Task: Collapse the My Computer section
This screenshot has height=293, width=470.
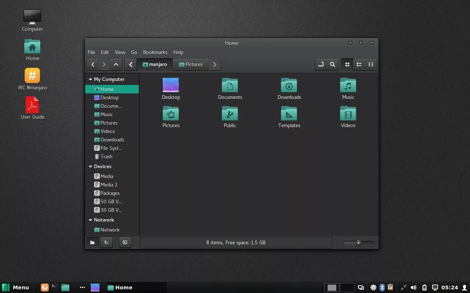Action: 90,79
